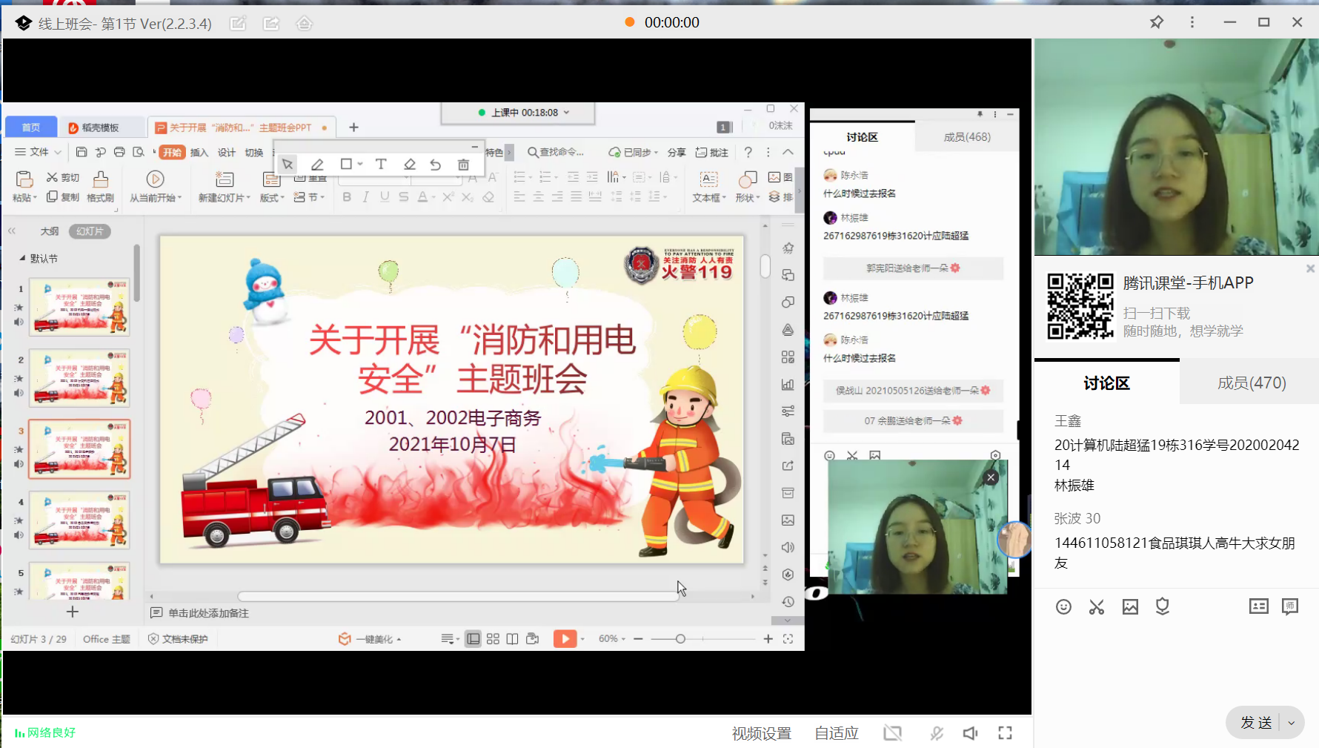Image resolution: width=1319 pixels, height=748 pixels.
Task: Toggle the crossed-out screen icon beside 自适应
Action: pos(893,733)
